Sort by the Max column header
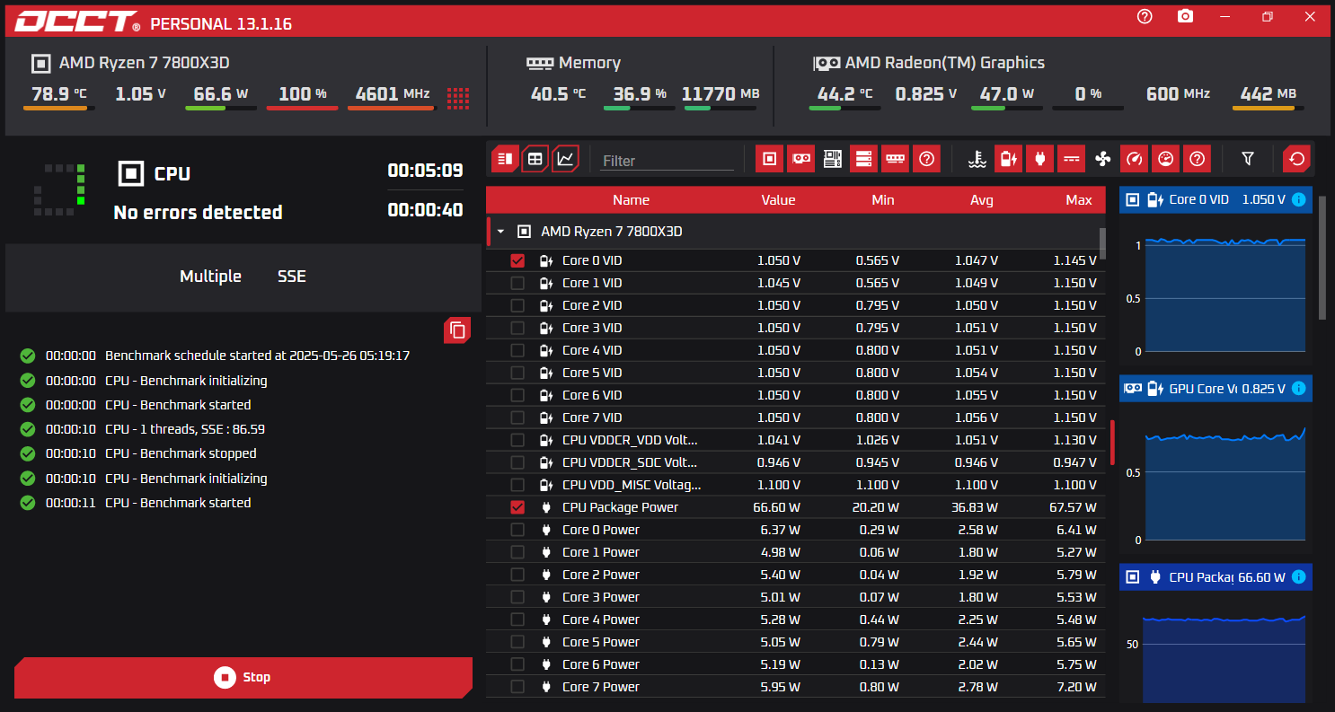The width and height of the screenshot is (1335, 712). tap(1079, 200)
